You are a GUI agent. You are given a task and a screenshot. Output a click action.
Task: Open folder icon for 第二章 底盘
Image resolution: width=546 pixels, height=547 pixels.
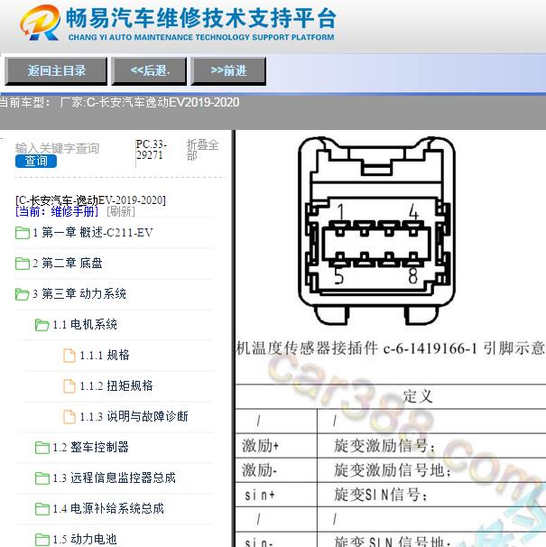[x=23, y=264]
